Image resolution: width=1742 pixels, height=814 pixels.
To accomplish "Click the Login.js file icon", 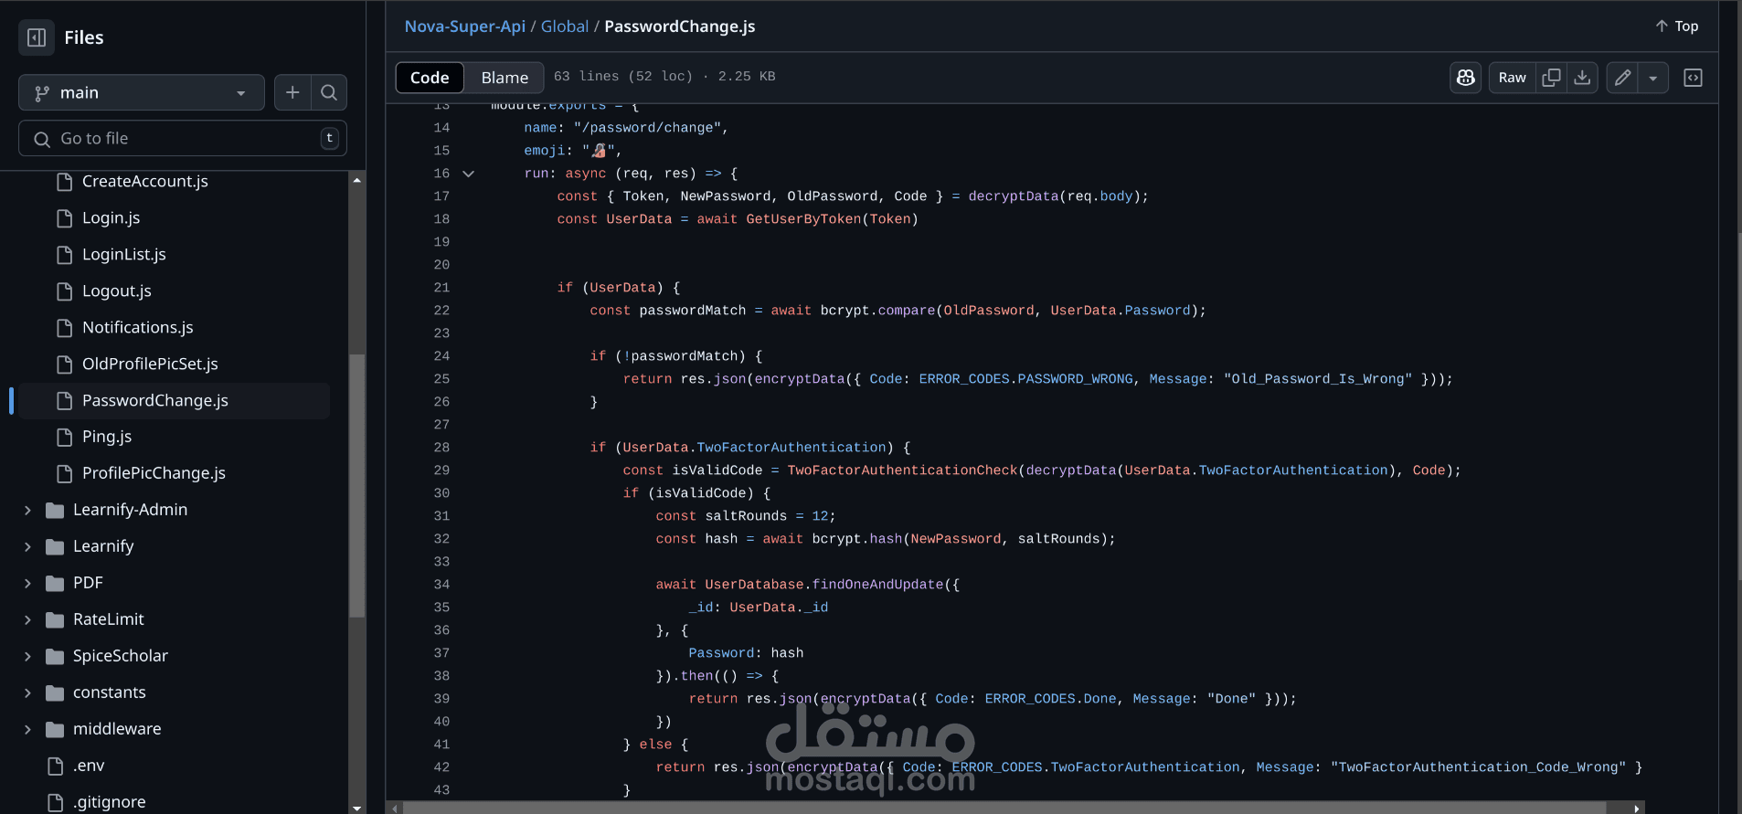I will (64, 217).
